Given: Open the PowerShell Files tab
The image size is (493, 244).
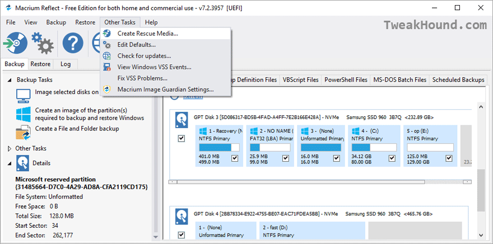Looking at the screenshot, I should point(346,80).
